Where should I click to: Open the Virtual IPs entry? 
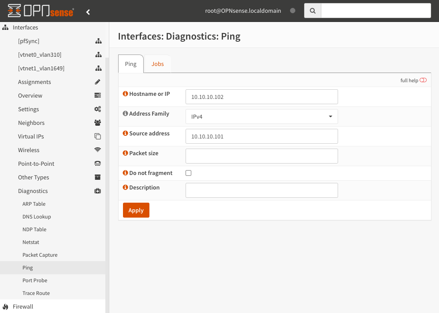pyautogui.click(x=31, y=137)
